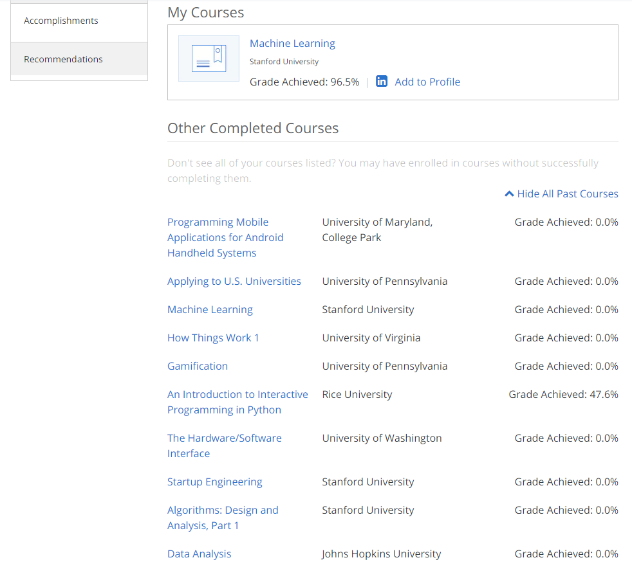Open the Applying to U.S. Universities course
The height and width of the screenshot is (578, 632).
[234, 281]
